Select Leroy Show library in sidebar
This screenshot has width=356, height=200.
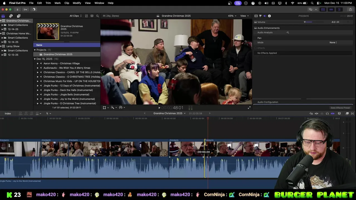pyautogui.click(x=13, y=46)
